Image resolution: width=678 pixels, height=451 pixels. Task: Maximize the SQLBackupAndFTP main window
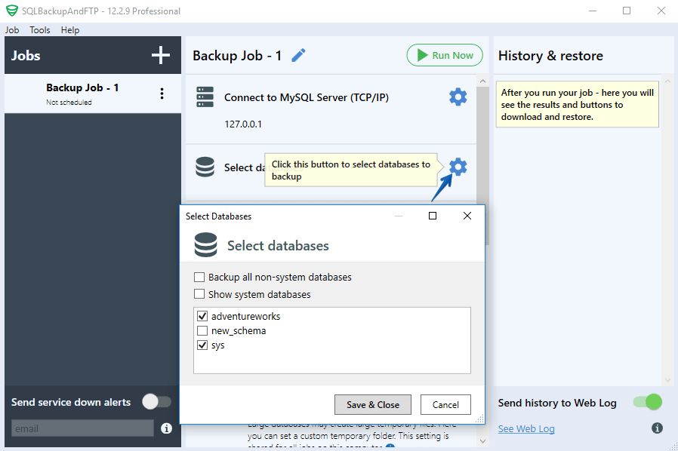627,11
